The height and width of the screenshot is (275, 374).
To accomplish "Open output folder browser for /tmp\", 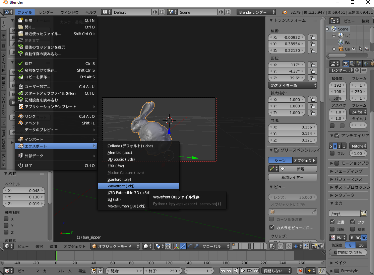I will tap(364, 213).
